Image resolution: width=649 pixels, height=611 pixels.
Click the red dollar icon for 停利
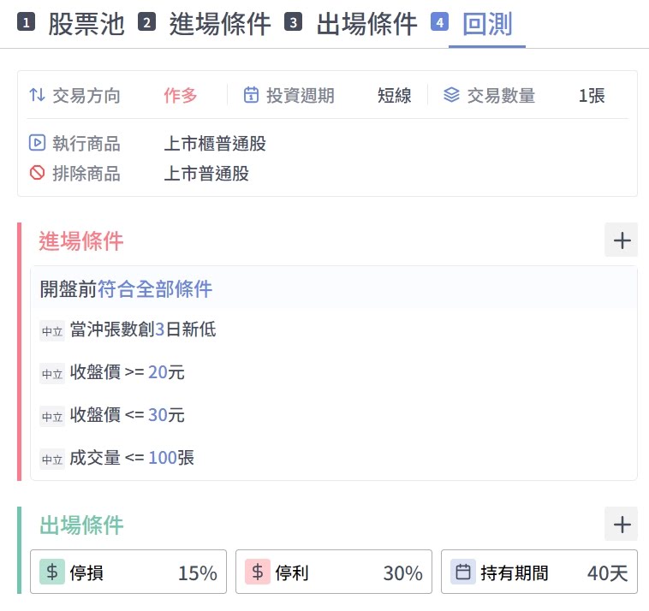tap(258, 572)
